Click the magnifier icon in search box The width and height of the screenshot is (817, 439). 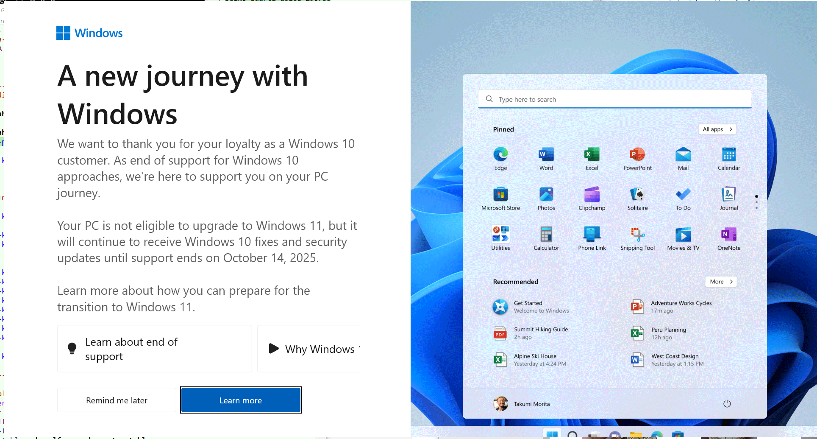click(489, 99)
